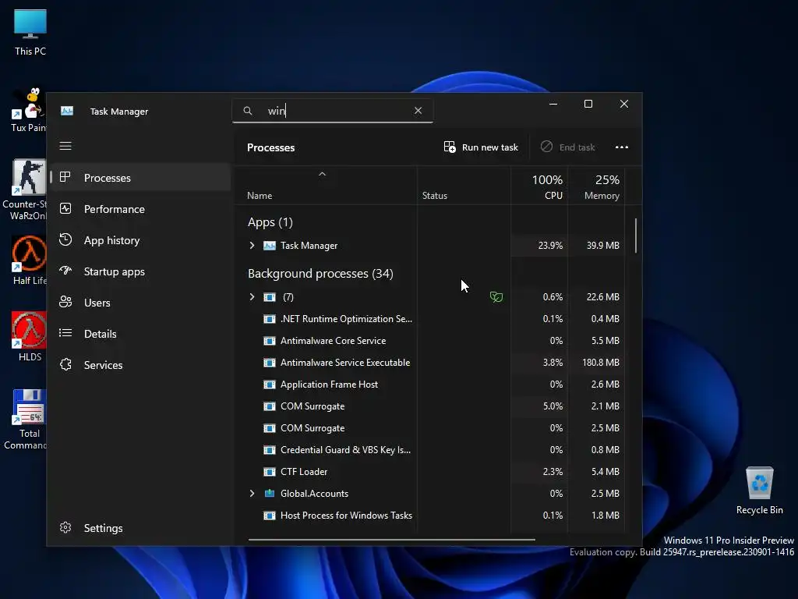This screenshot has height=599, width=798.
Task: Open the Half Life desktop shortcut
Action: click(29, 261)
